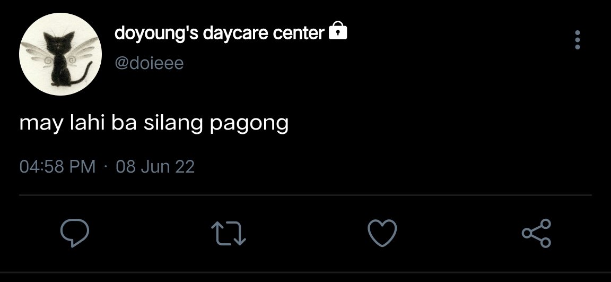Click the tweet text "may lahi ba silang pagong"
611x282 pixels.
pos(154,124)
